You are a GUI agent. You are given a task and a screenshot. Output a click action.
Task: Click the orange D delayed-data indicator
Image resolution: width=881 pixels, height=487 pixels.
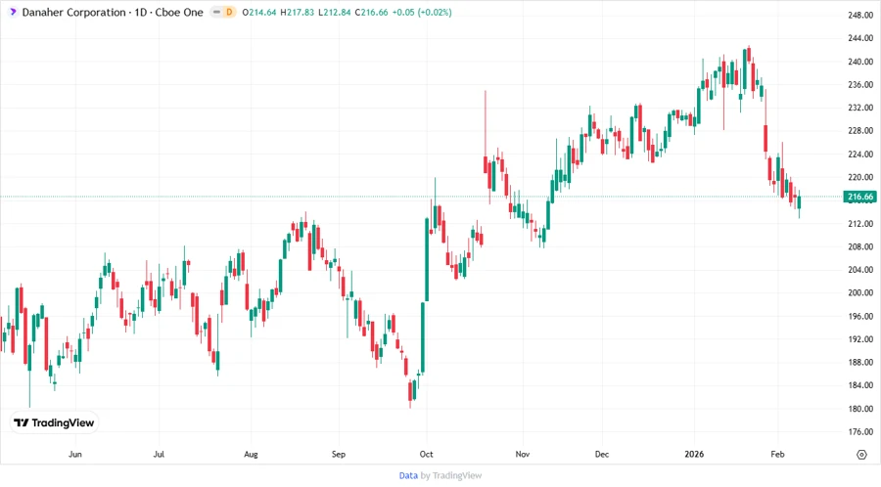229,12
